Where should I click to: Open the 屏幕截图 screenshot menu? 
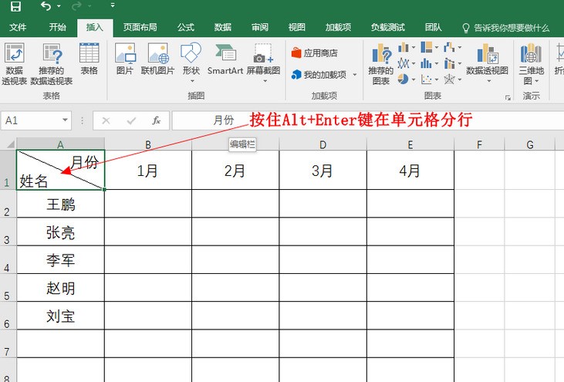pyautogui.click(x=263, y=63)
